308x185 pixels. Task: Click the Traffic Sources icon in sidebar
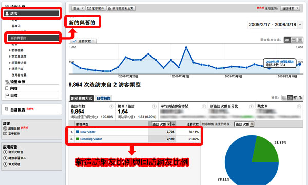tap(7, 82)
